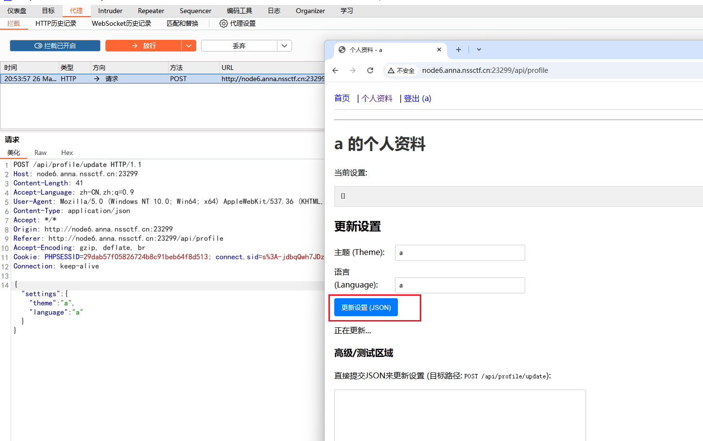Open the WebSocket历史记录 sub-tab
Screen dimensions: 703x441
tap(121, 23)
